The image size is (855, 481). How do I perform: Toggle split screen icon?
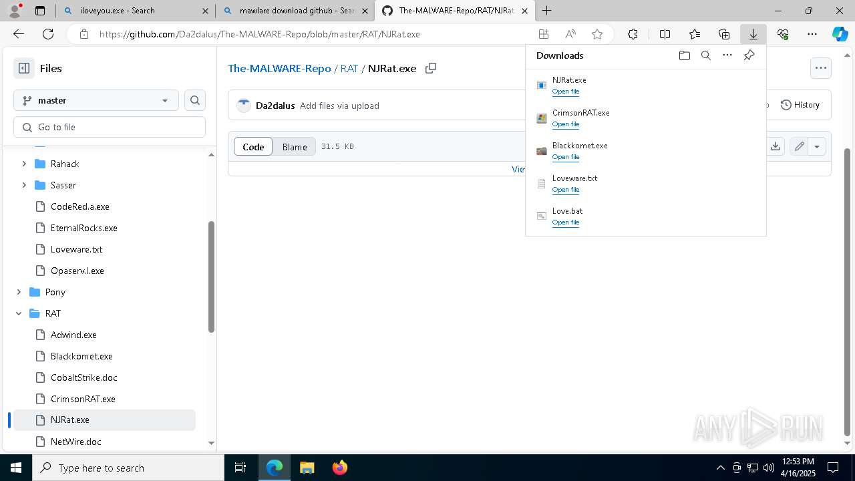665,34
